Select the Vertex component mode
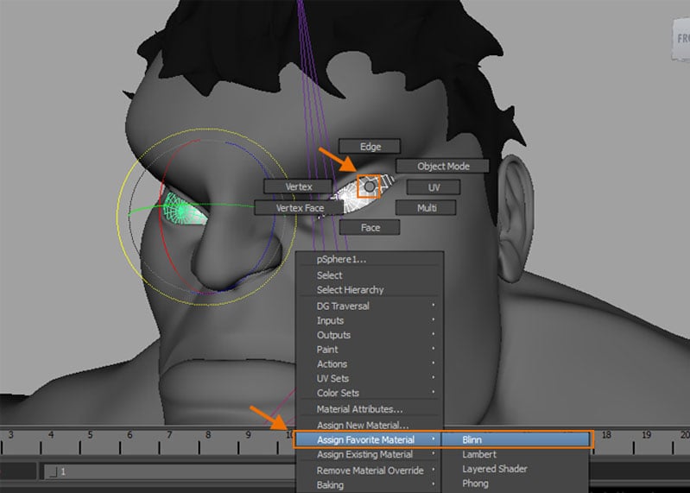This screenshot has height=493, width=690. point(298,186)
